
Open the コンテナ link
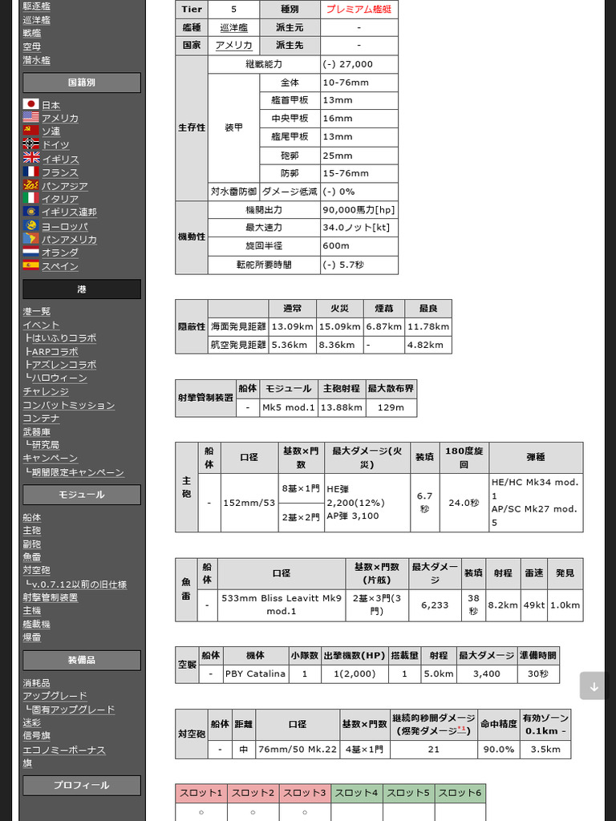click(x=42, y=419)
